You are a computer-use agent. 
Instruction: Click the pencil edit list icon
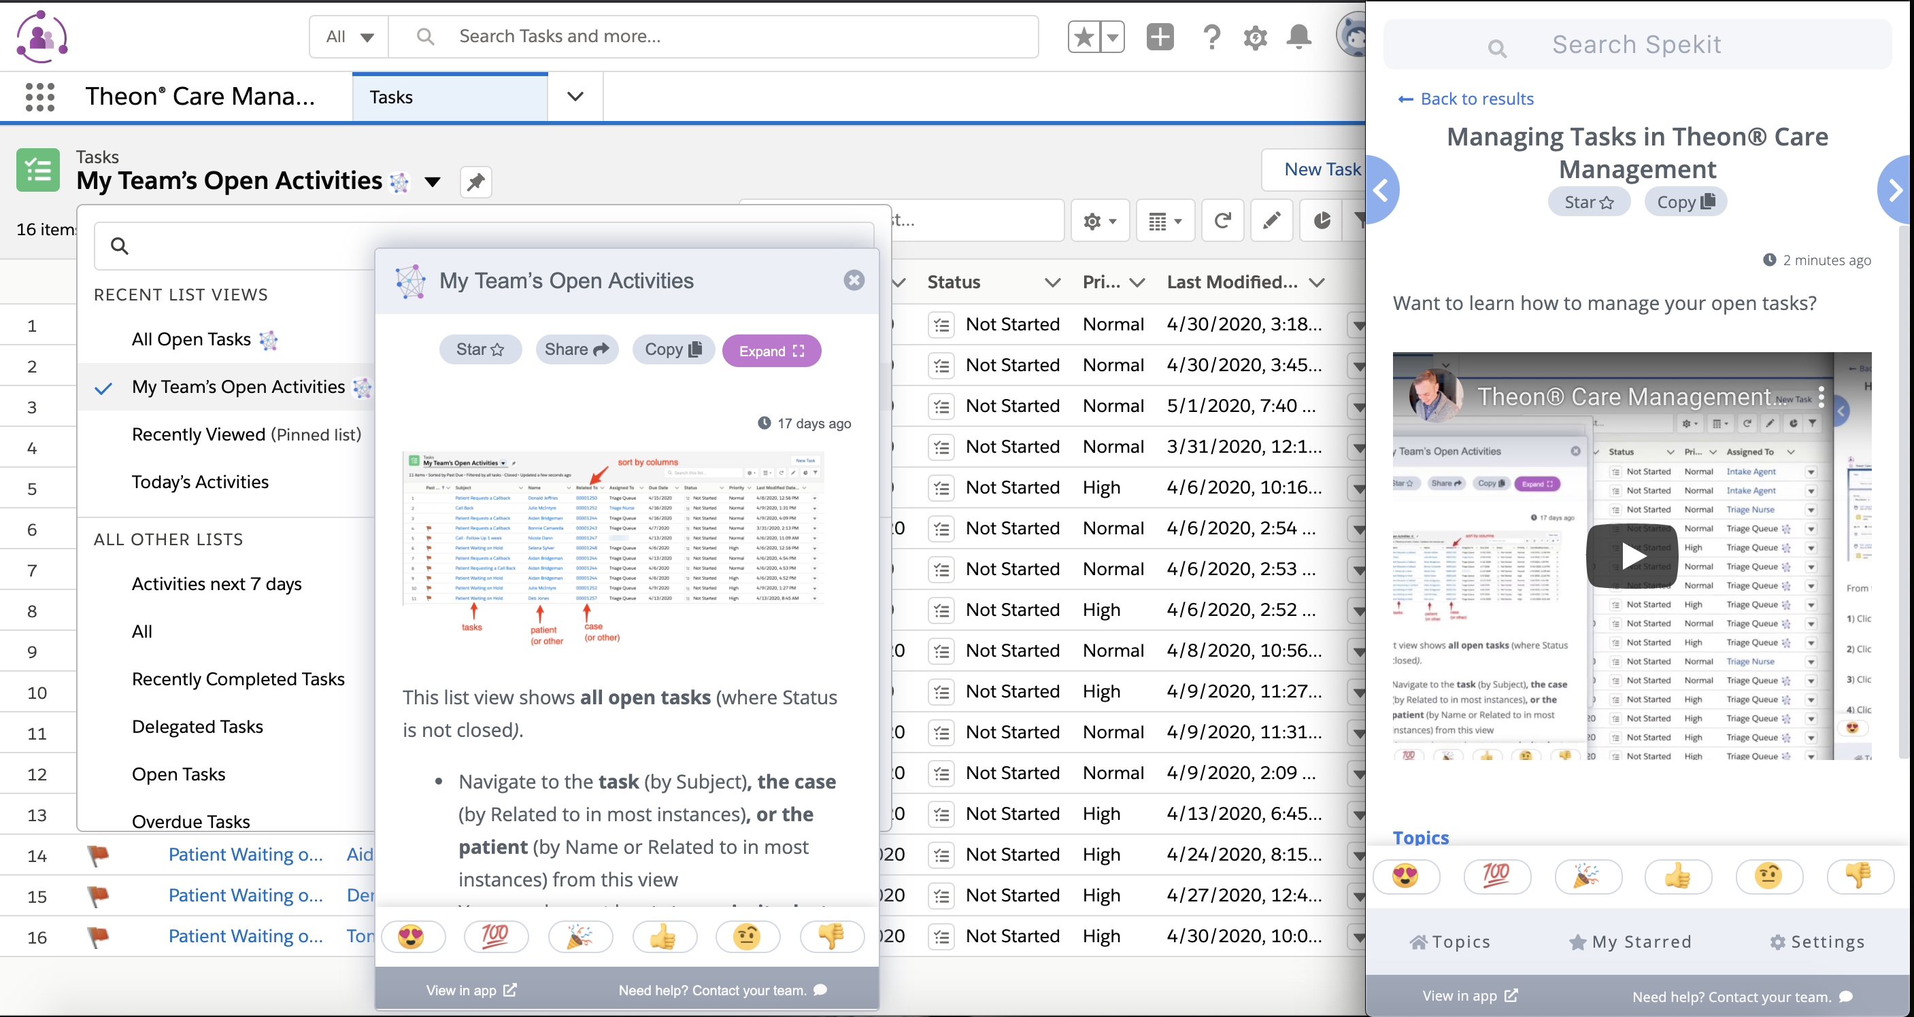[1271, 221]
